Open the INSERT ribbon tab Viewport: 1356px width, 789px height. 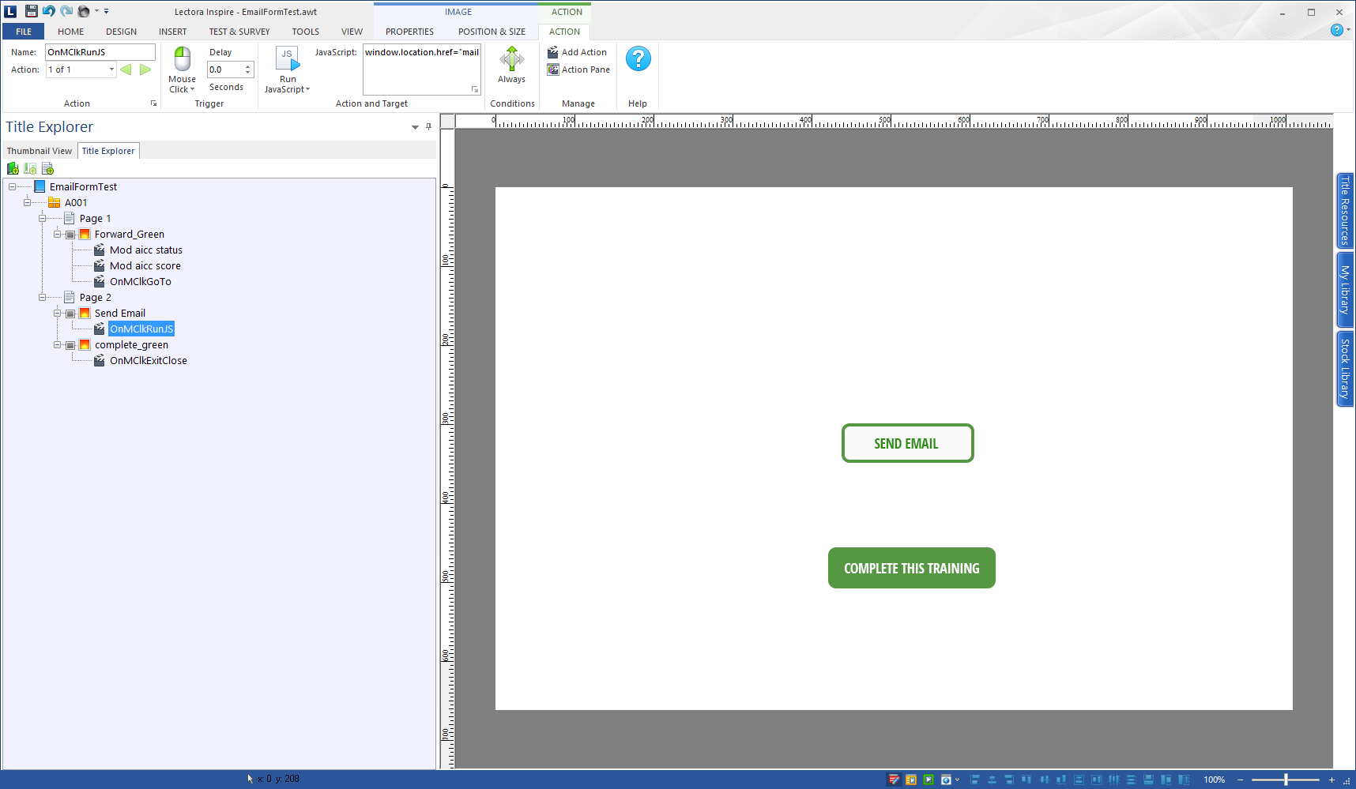172,32
